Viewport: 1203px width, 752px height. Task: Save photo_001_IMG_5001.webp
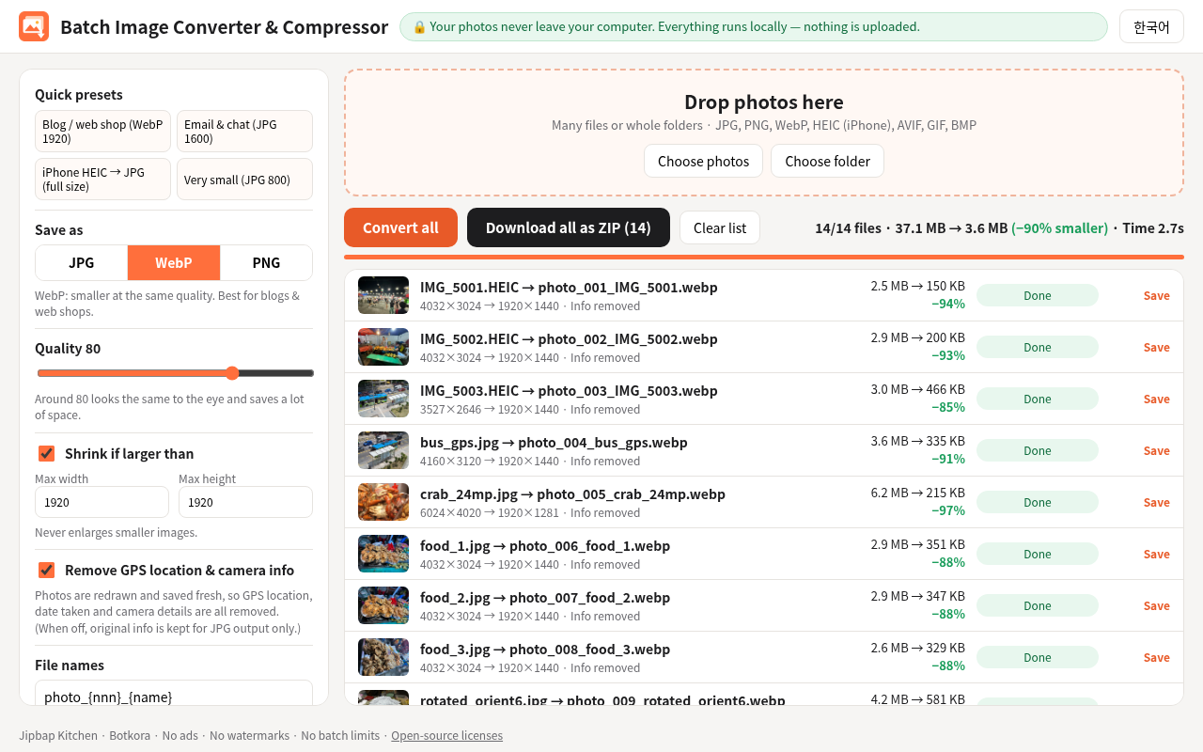click(x=1156, y=295)
